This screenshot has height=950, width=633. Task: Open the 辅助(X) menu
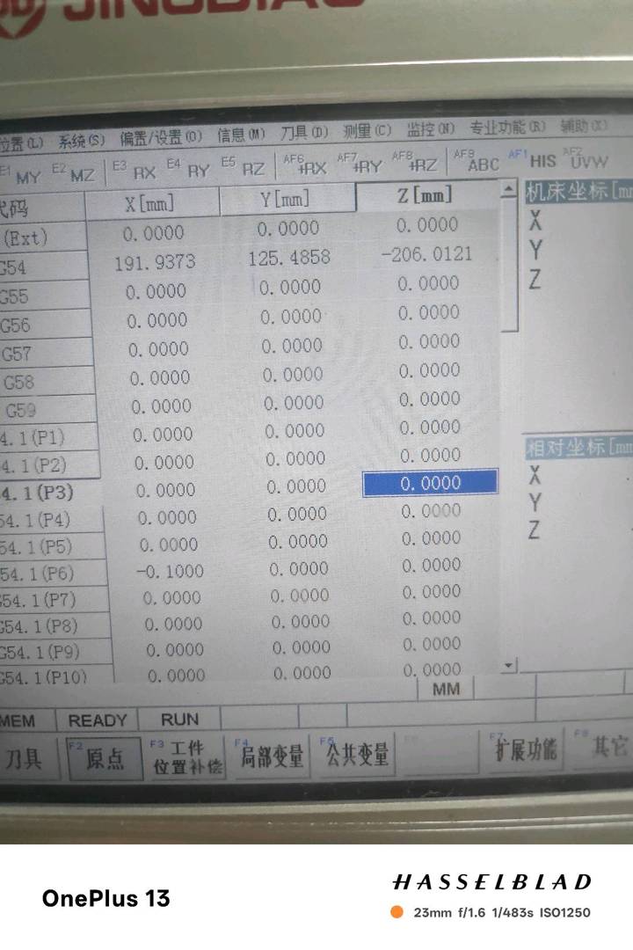coord(584,126)
